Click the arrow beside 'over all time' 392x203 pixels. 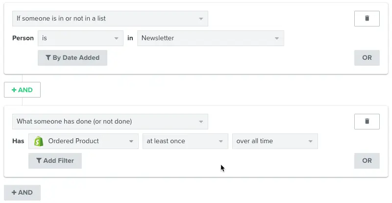(x=311, y=141)
